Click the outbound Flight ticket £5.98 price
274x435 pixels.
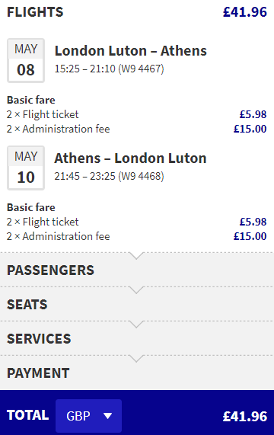point(253,114)
